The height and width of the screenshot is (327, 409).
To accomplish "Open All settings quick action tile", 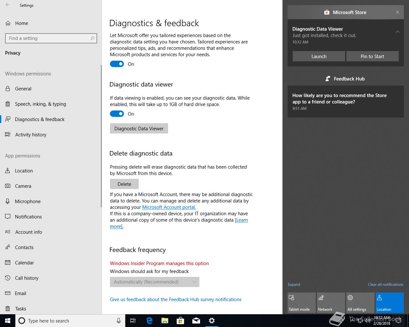I will pos(360,303).
